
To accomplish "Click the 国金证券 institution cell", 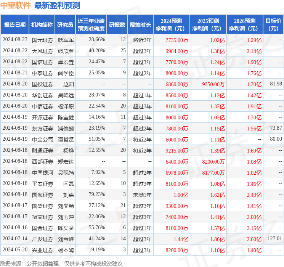I will (x=43, y=228).
